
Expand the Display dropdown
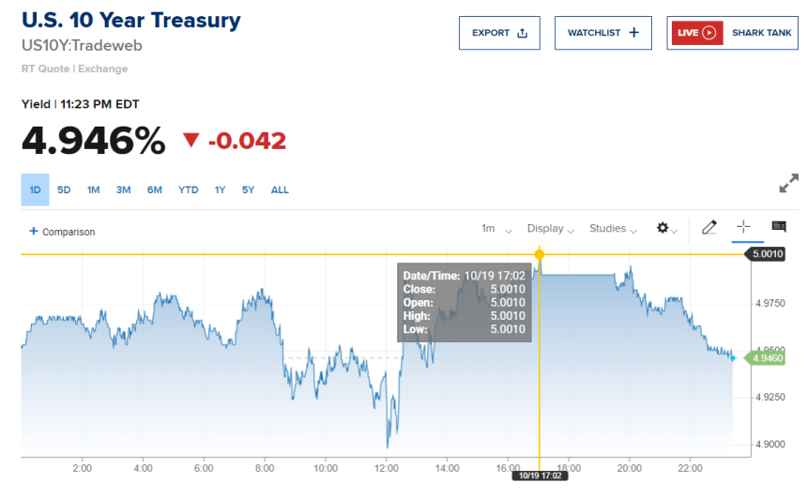(551, 229)
